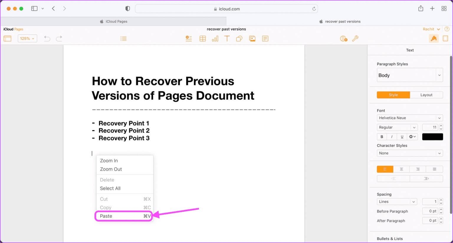Viewport: 453px width, 243px height.
Task: Open the View options toolbar icon
Action: [7, 39]
